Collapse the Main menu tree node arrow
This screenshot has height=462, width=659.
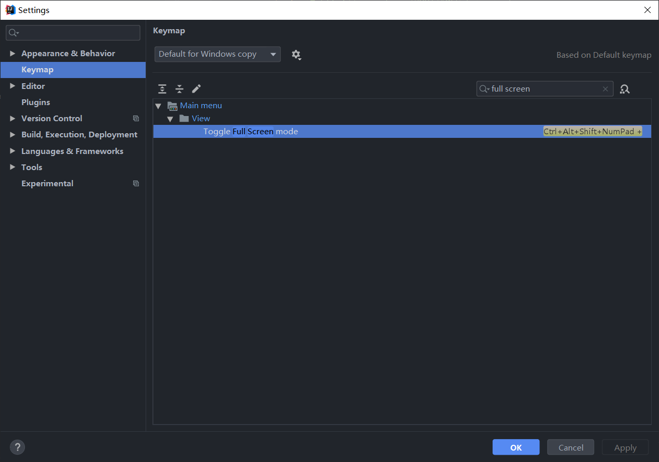(158, 106)
